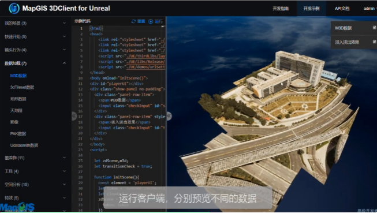Viewport: 377px width, 213px height.
Task: Click the MapGIS logo icon in header
Action: click(14, 8)
